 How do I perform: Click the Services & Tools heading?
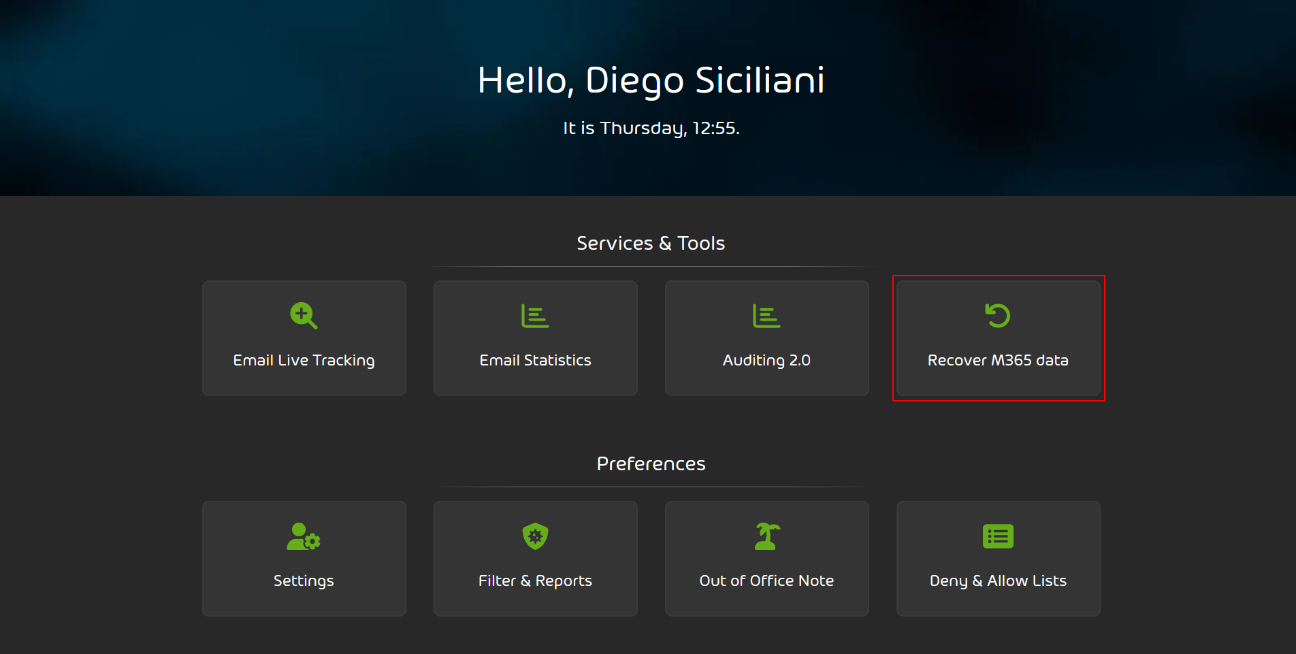651,243
